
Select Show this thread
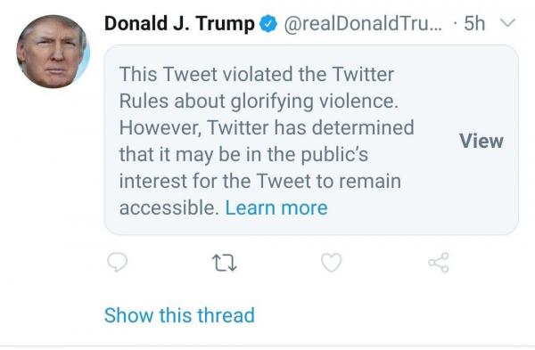pyautogui.click(x=179, y=315)
